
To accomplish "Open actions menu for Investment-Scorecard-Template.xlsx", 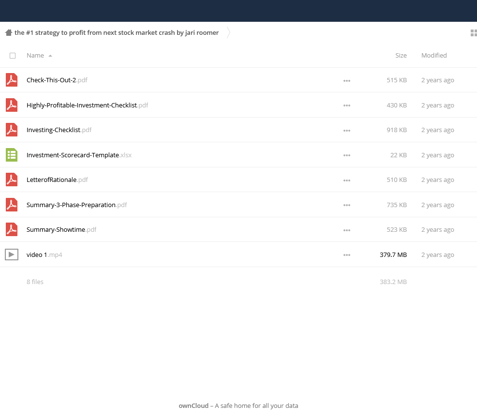I will click(347, 155).
